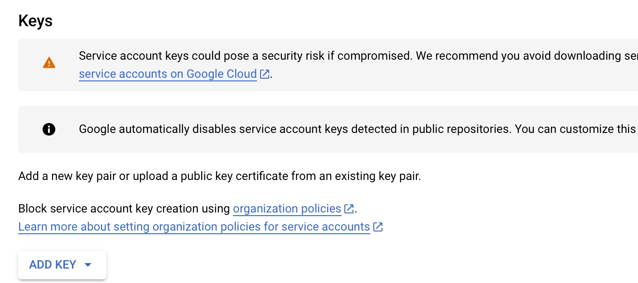Click the open-in-new-tab icon near organization policies
This screenshot has width=638, height=283.
pyautogui.click(x=348, y=208)
